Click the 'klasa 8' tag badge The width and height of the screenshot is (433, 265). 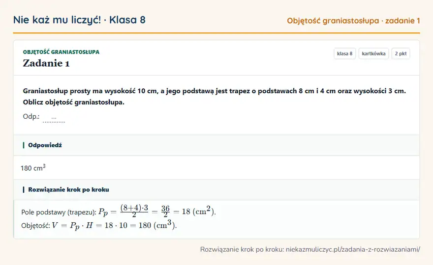(x=344, y=53)
